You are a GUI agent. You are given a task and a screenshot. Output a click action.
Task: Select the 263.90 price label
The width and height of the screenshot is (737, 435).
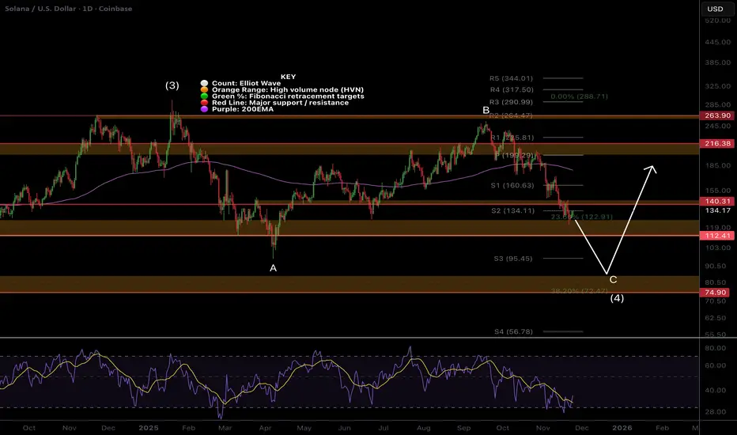pyautogui.click(x=718, y=115)
